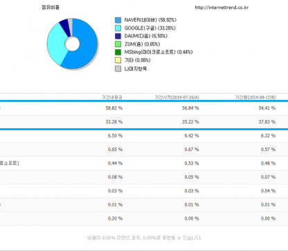Click the DAUM dark blue legend swatch
The width and height of the screenshot is (288, 251).
118,36
